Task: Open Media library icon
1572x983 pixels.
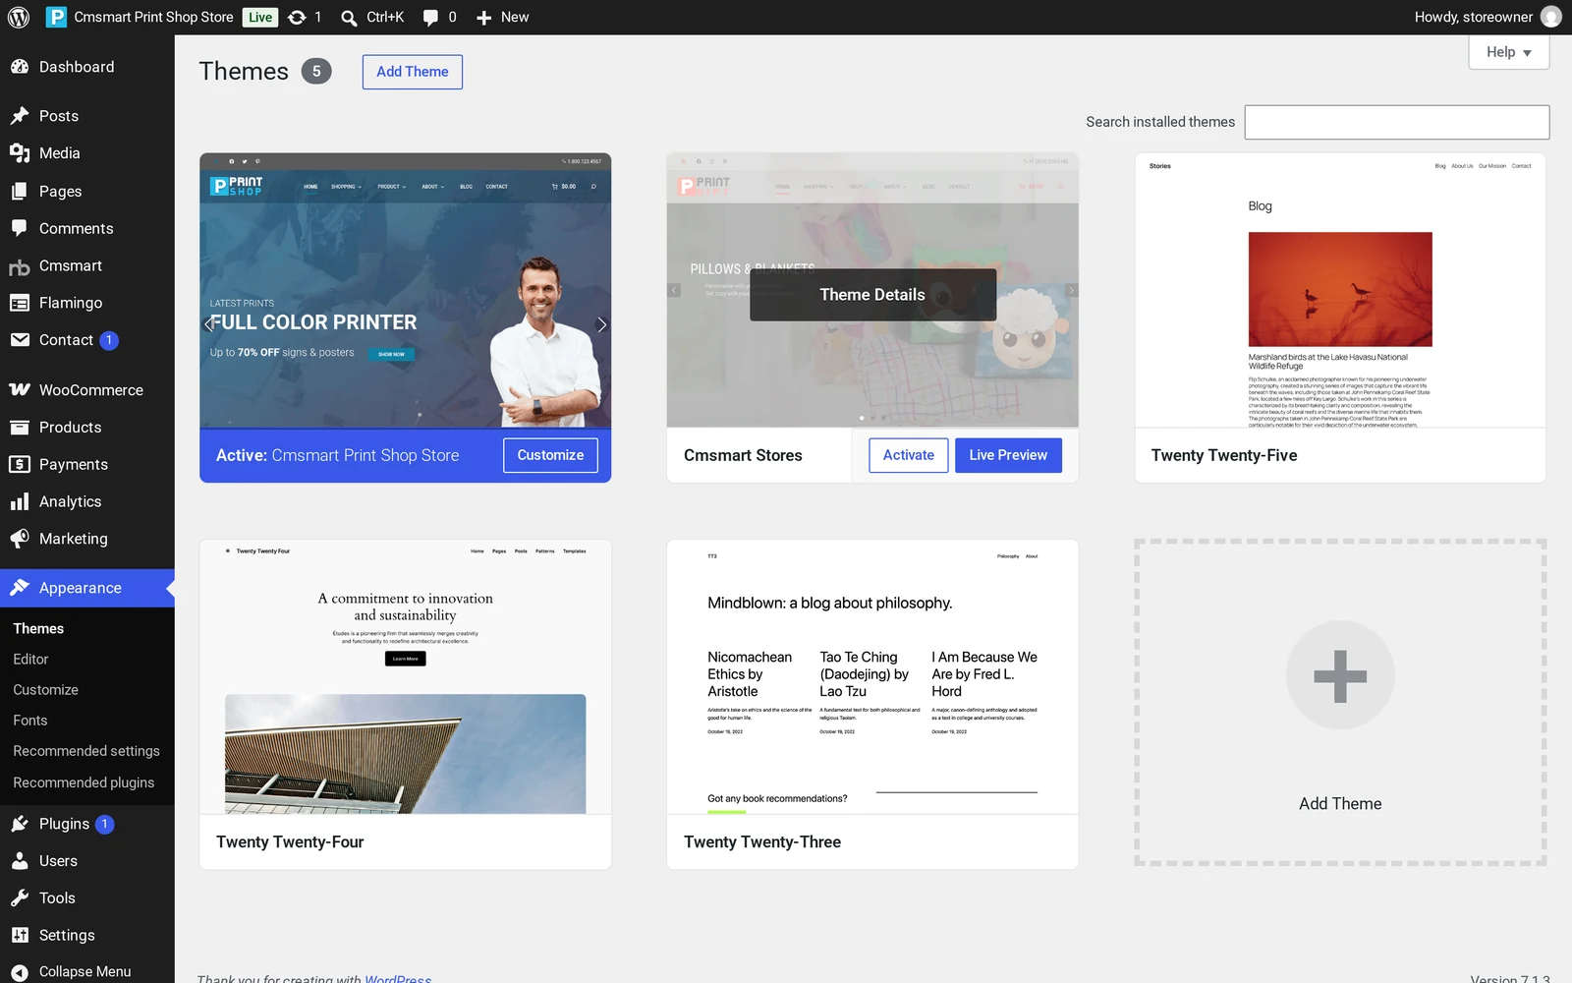Action: (x=20, y=153)
